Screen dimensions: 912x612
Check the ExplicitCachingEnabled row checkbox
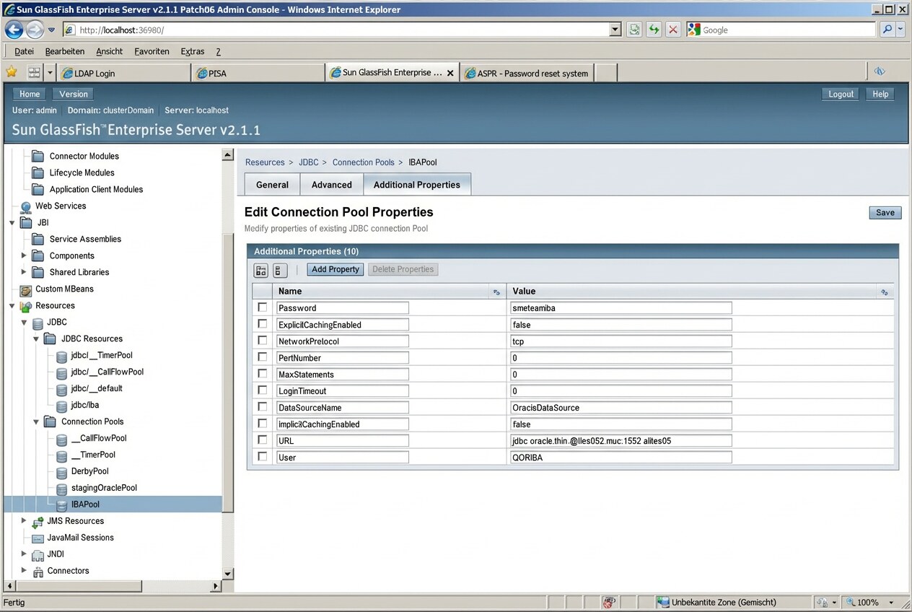tap(263, 324)
